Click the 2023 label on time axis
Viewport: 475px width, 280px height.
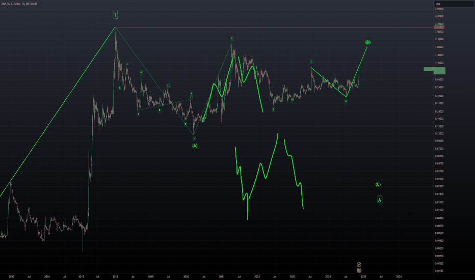coord(293,276)
